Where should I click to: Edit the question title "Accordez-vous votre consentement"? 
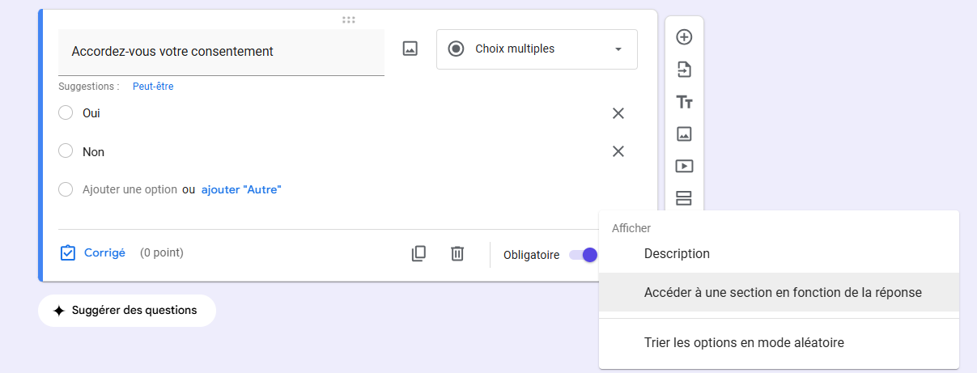221,52
